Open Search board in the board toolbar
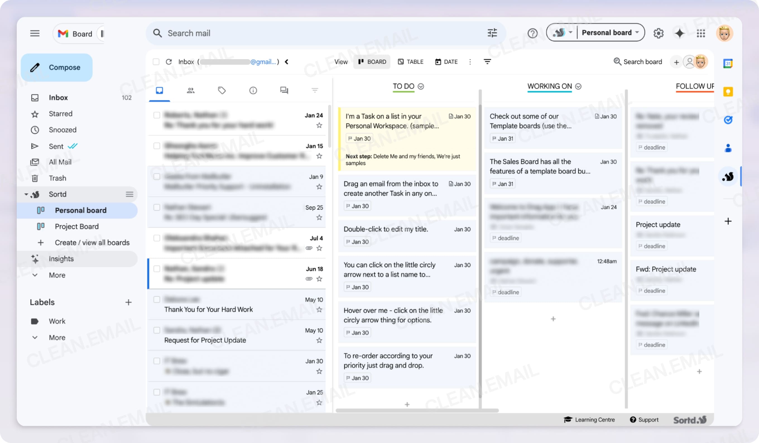Screen dimensions: 759x443 [x=638, y=62]
